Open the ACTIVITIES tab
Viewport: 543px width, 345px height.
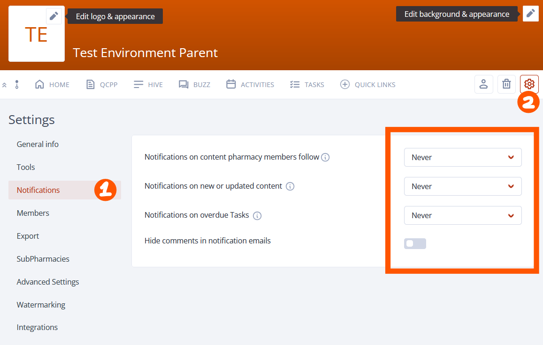pos(250,85)
